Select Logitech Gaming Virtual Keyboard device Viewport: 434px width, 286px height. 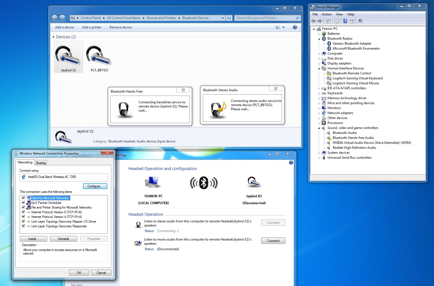point(358,78)
